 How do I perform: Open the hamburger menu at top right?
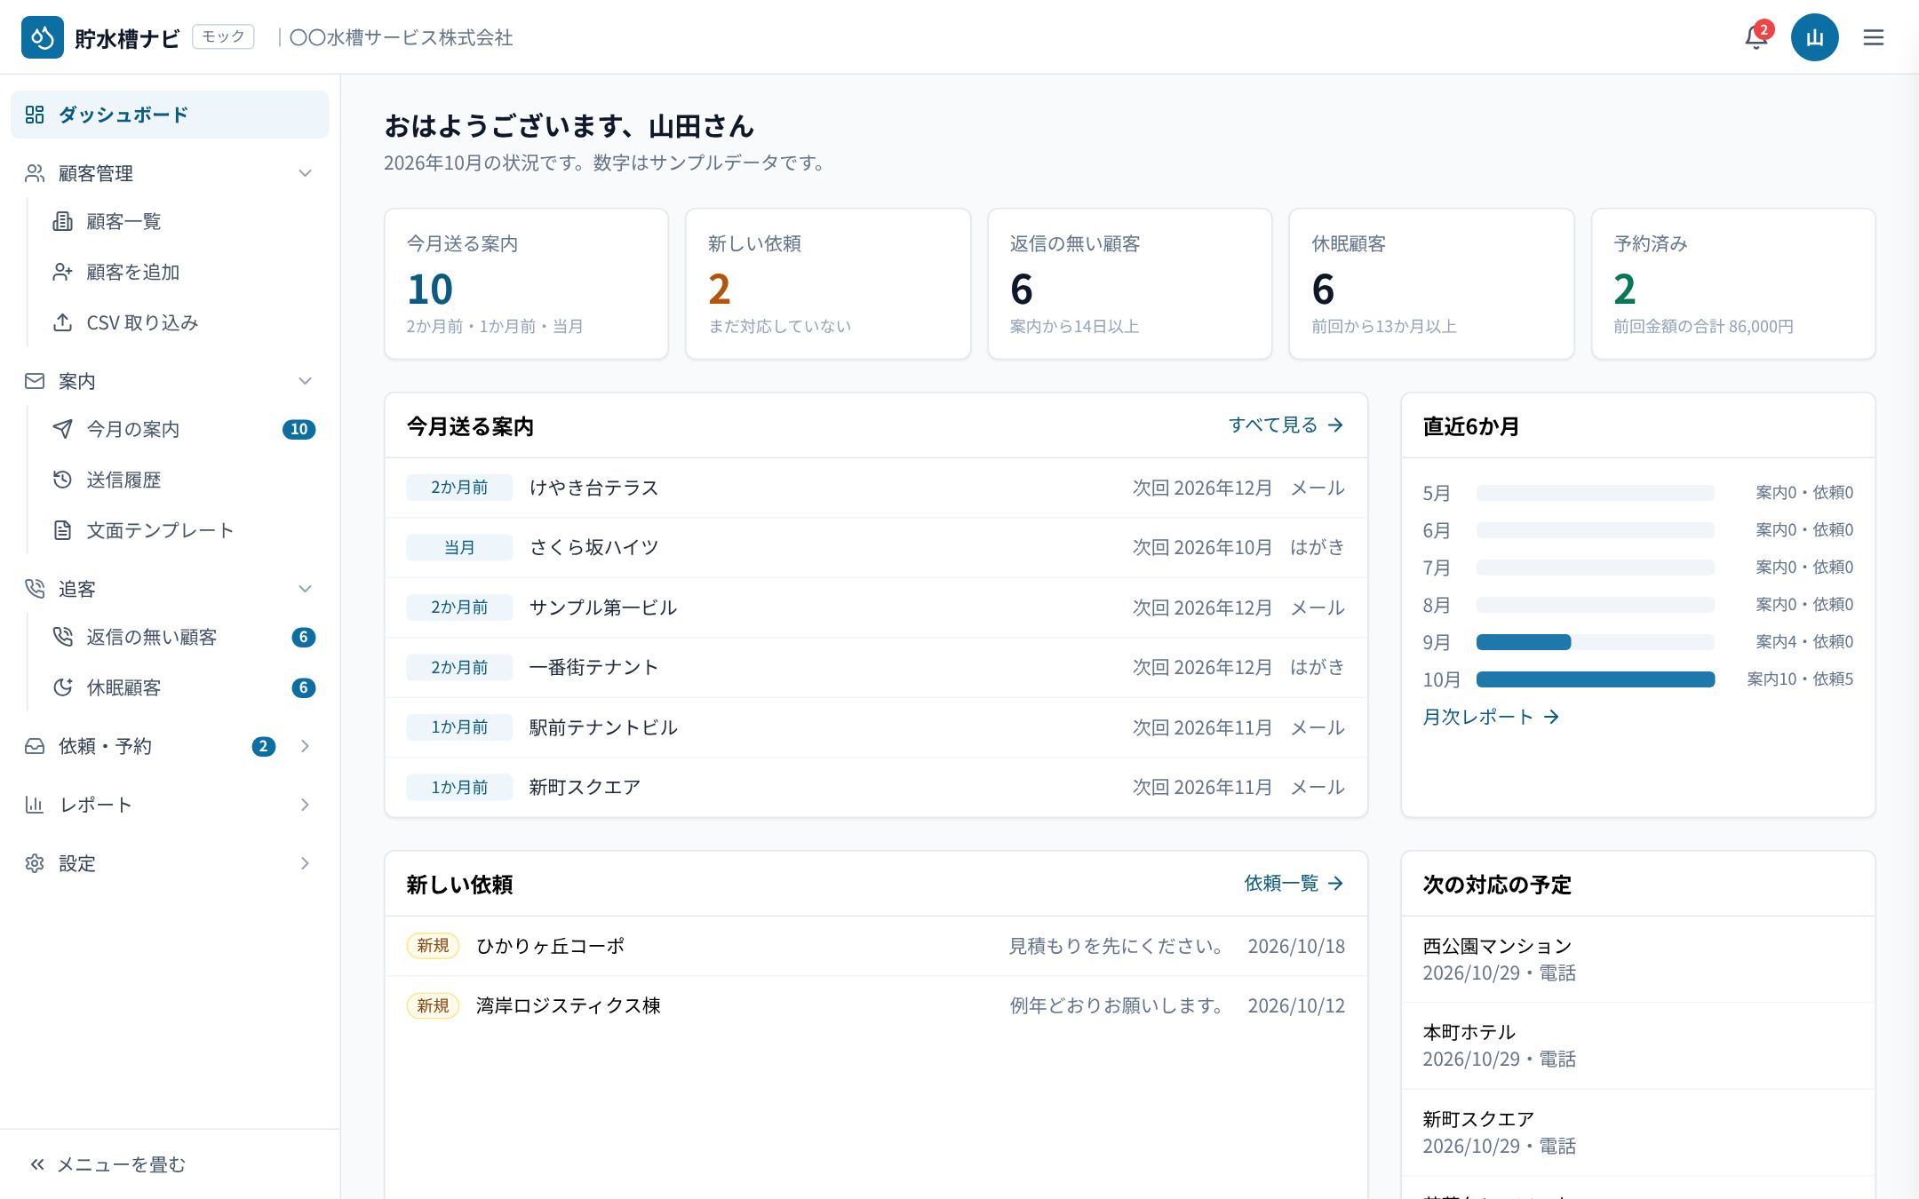pyautogui.click(x=1874, y=37)
